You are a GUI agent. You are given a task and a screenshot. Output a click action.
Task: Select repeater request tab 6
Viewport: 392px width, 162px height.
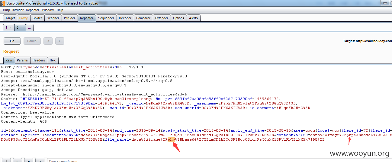18,27
